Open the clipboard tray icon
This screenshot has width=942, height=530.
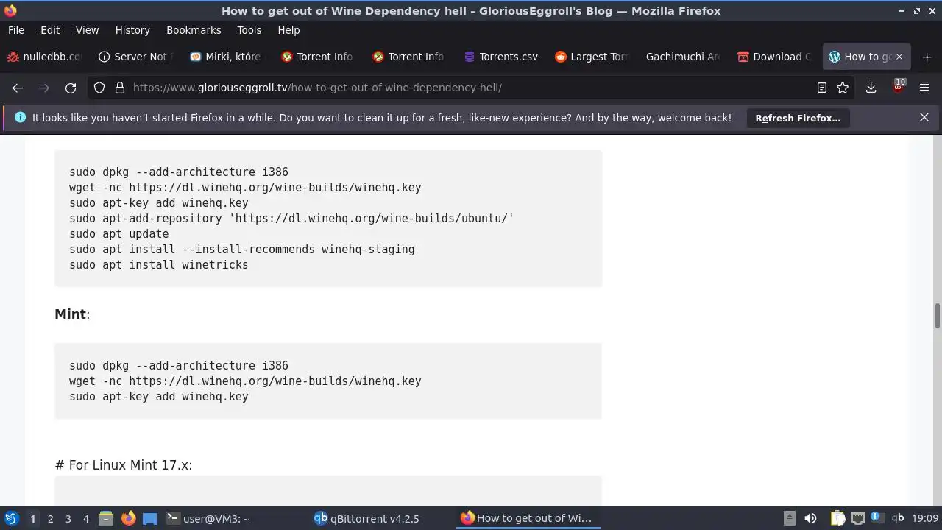pos(837,518)
